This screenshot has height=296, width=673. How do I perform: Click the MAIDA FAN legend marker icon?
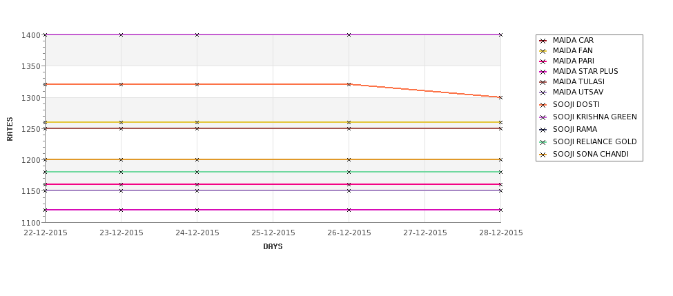click(x=543, y=51)
